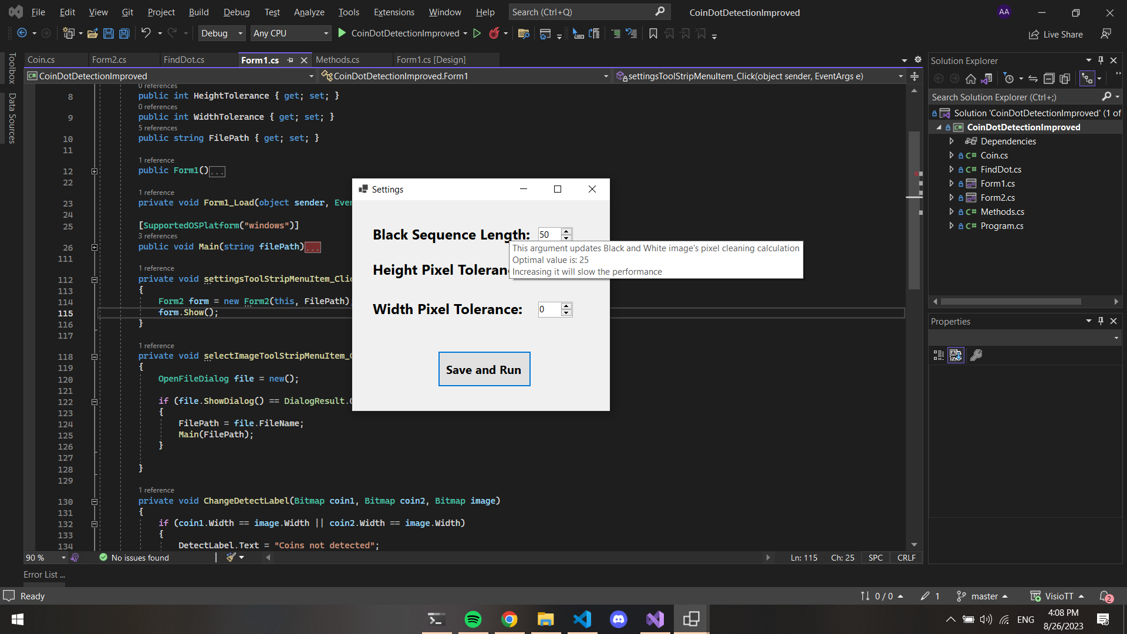Viewport: 1127px width, 634px height.
Task: Toggle bookmark on current line icon
Action: (x=653, y=33)
